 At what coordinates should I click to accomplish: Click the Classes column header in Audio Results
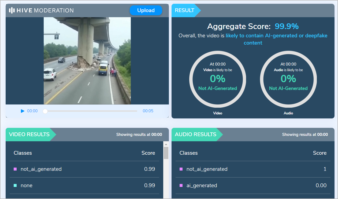pyautogui.click(x=189, y=153)
